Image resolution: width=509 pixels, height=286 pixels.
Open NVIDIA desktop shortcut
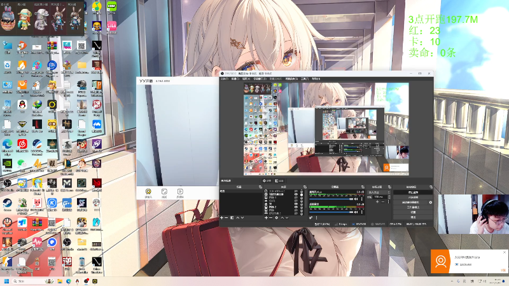(x=7, y=164)
